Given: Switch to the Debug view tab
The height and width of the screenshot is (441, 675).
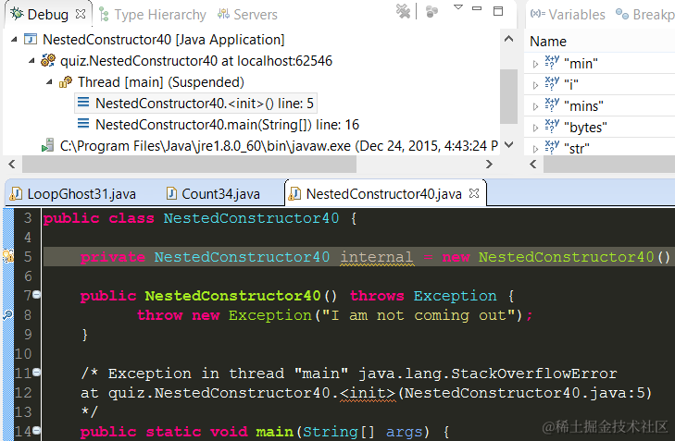Looking at the screenshot, I should tap(47, 15).
